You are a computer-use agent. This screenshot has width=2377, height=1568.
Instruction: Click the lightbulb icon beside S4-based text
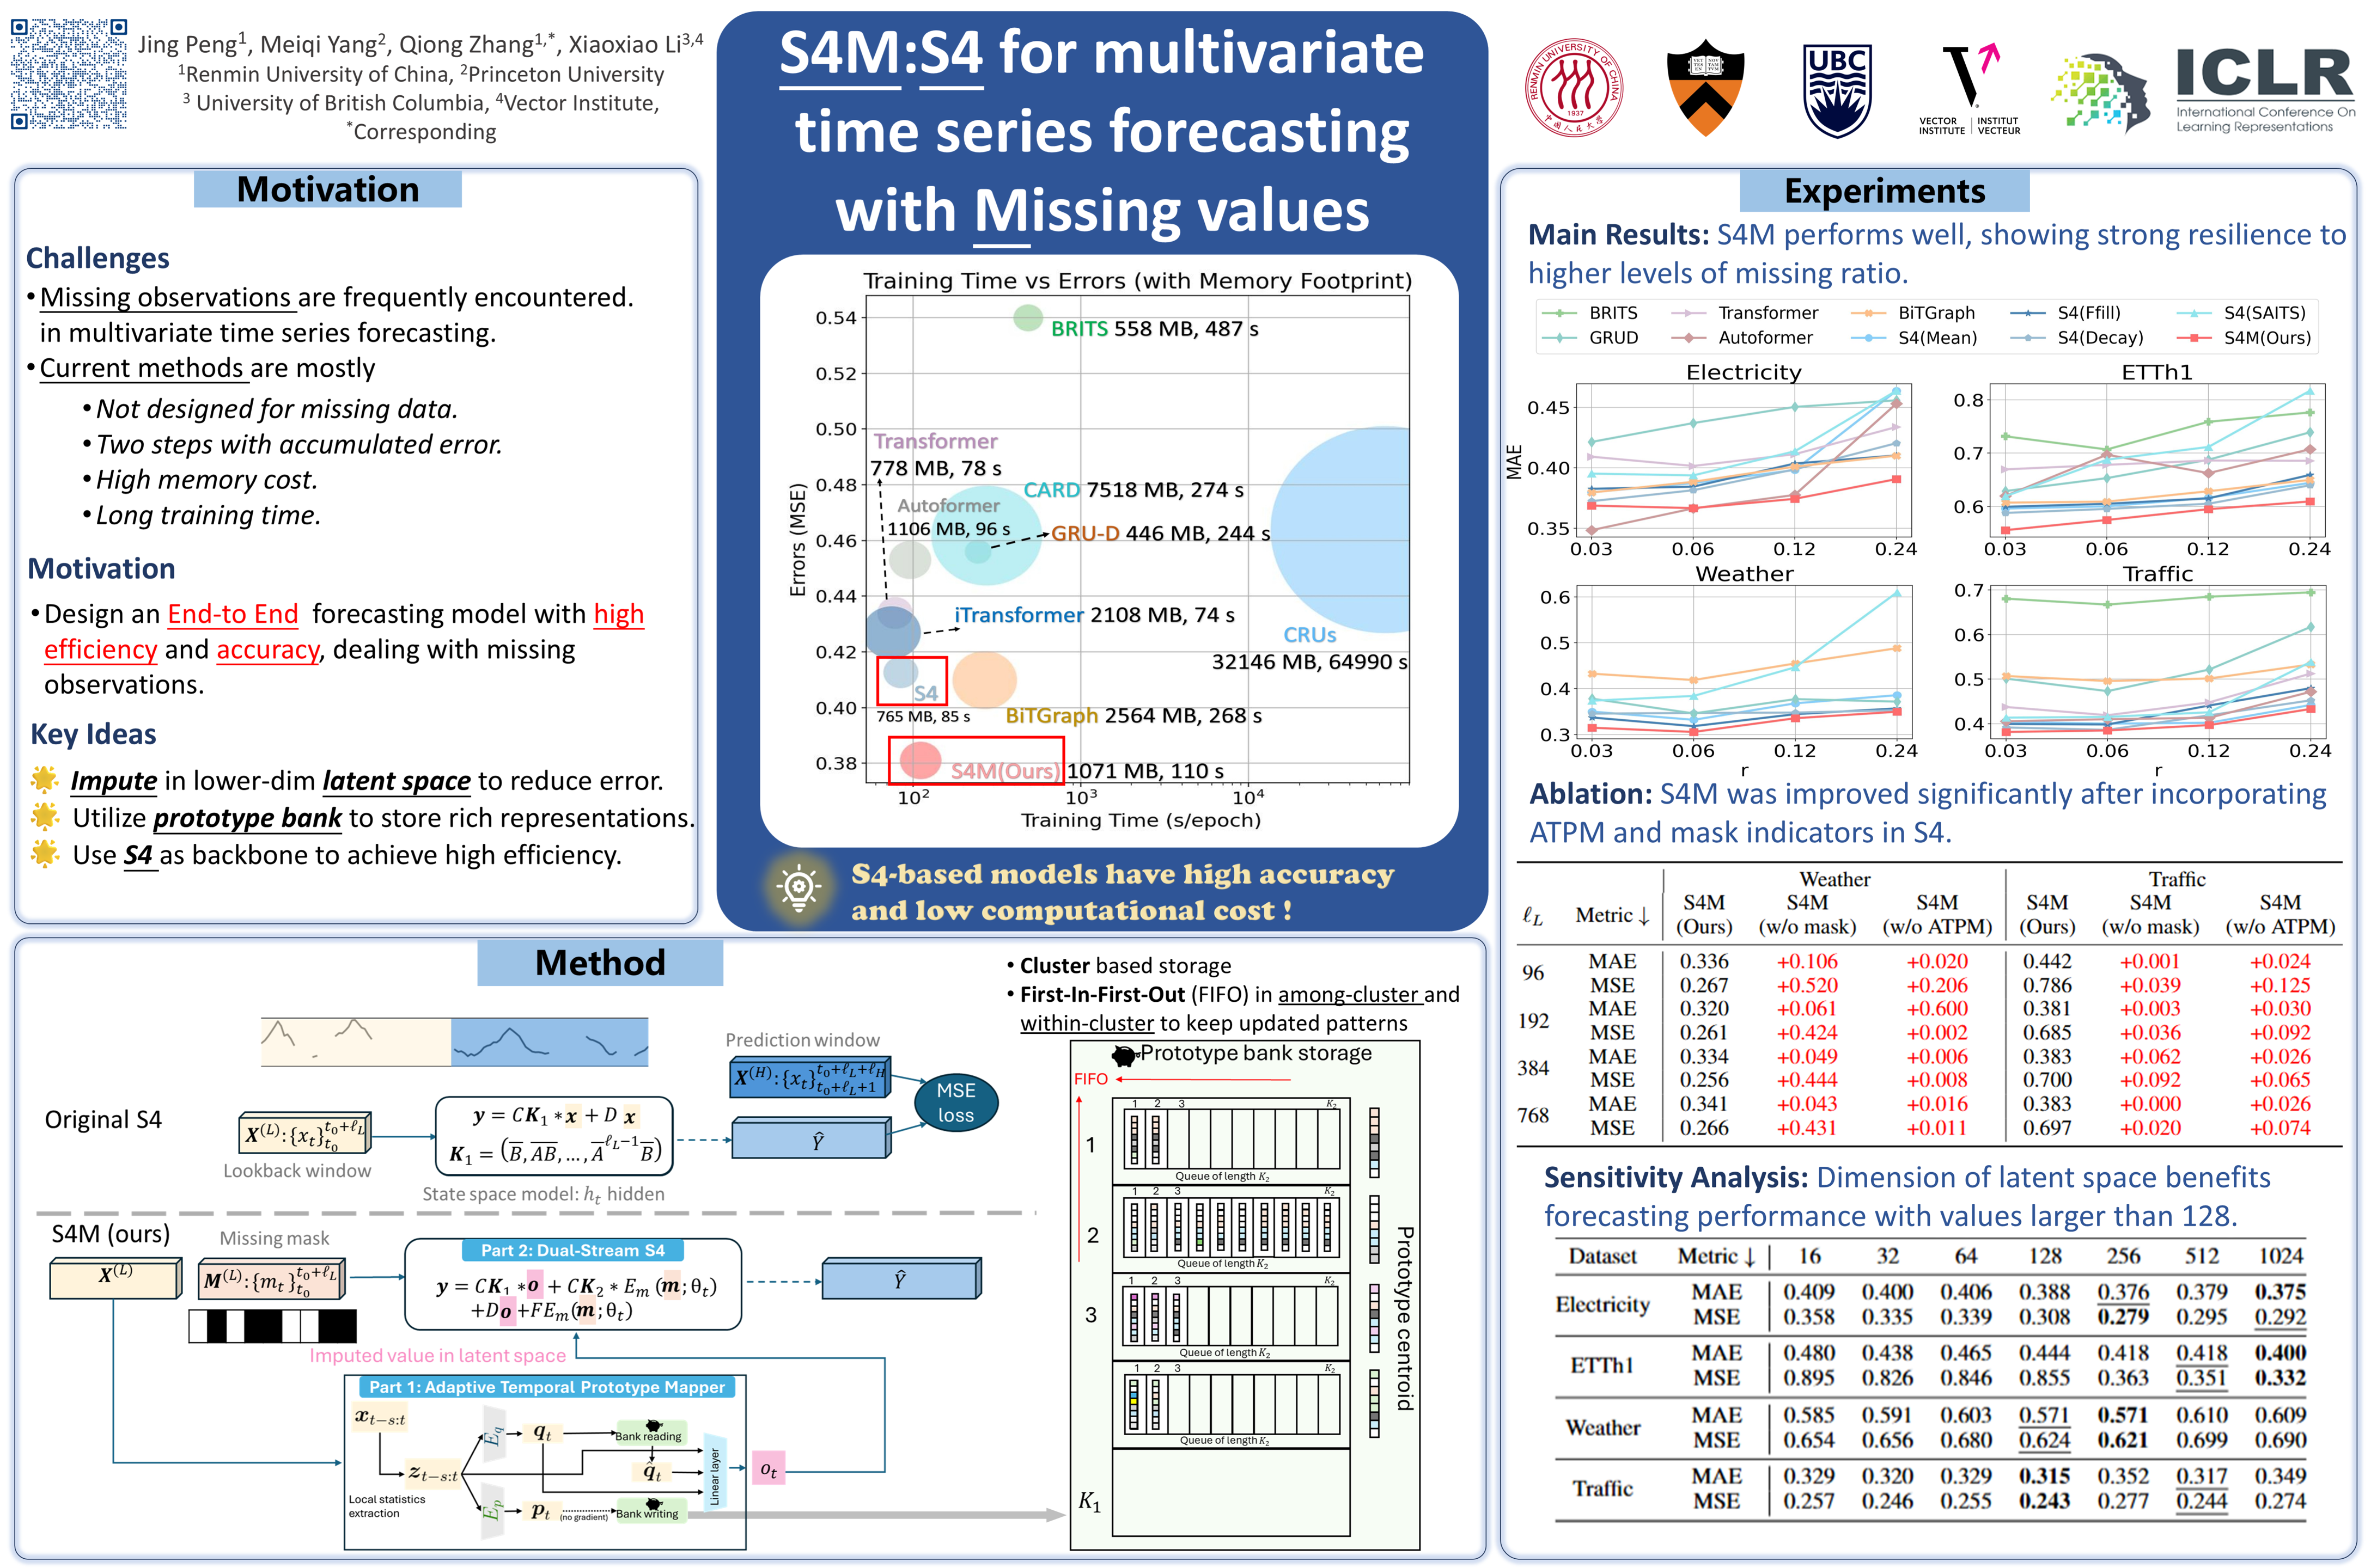coord(799,887)
